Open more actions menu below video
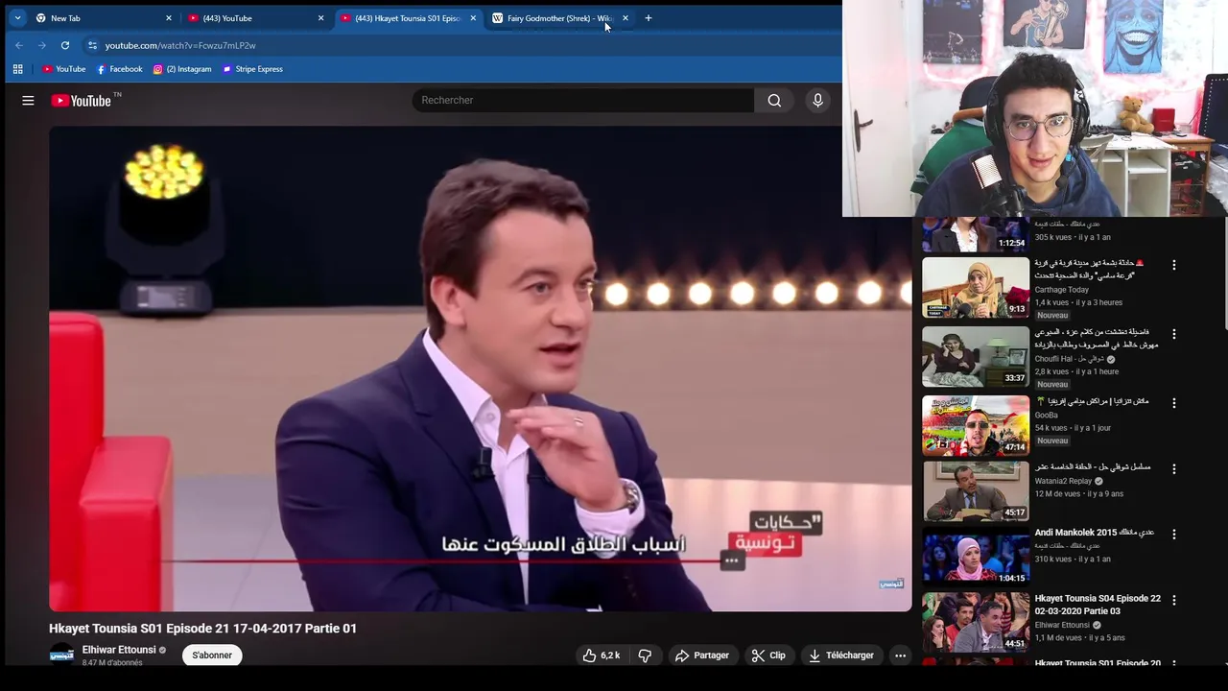The height and width of the screenshot is (691, 1228). pyautogui.click(x=900, y=655)
